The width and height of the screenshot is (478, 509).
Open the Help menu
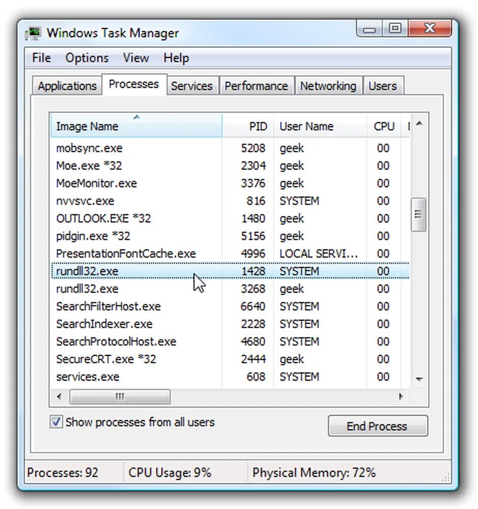pyautogui.click(x=176, y=58)
